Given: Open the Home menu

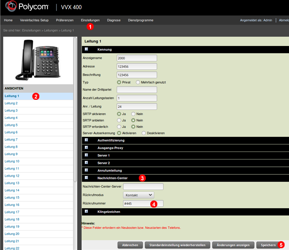Looking at the screenshot, I should pyautogui.click(x=8, y=20).
